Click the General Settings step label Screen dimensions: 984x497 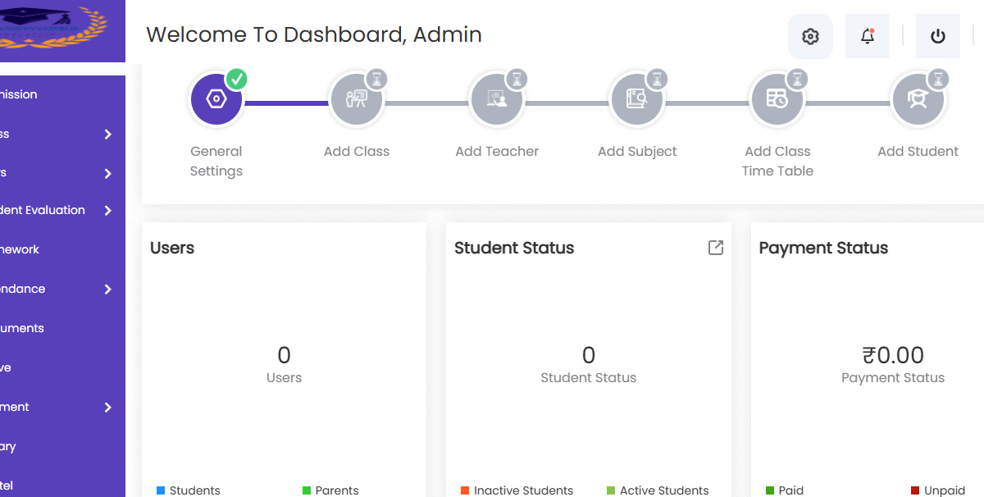[x=216, y=161]
